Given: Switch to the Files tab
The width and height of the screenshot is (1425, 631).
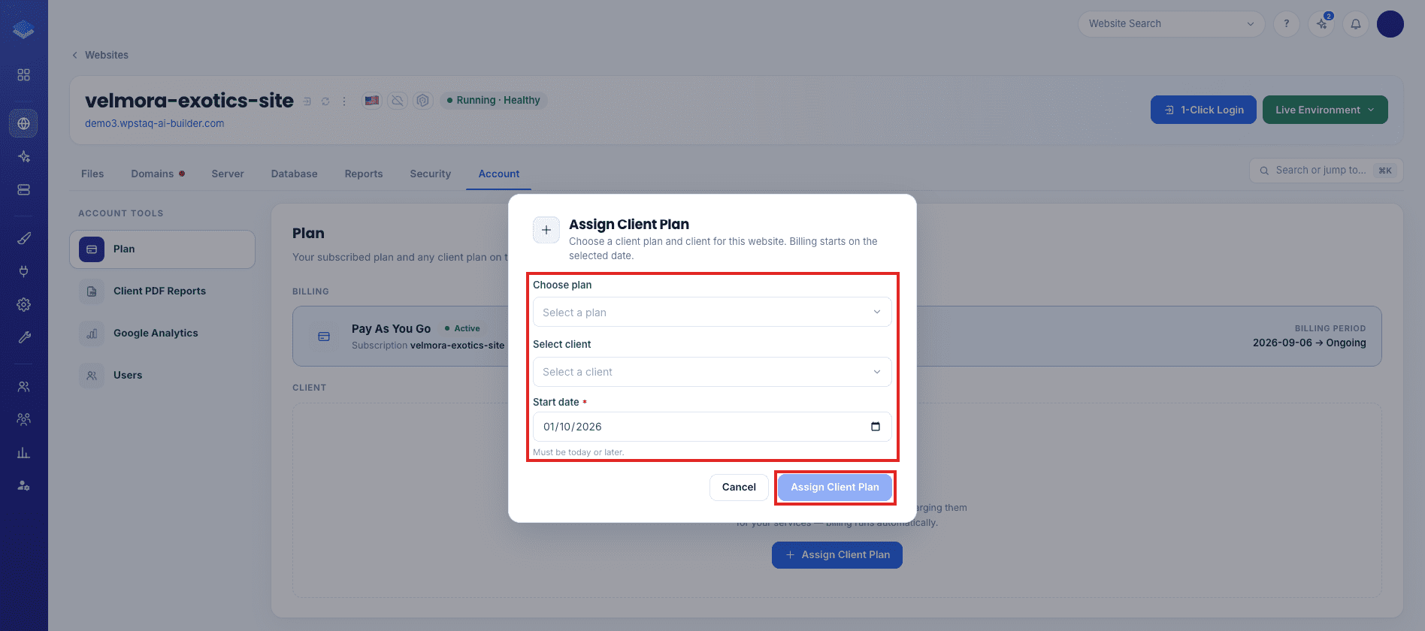Looking at the screenshot, I should [x=92, y=174].
